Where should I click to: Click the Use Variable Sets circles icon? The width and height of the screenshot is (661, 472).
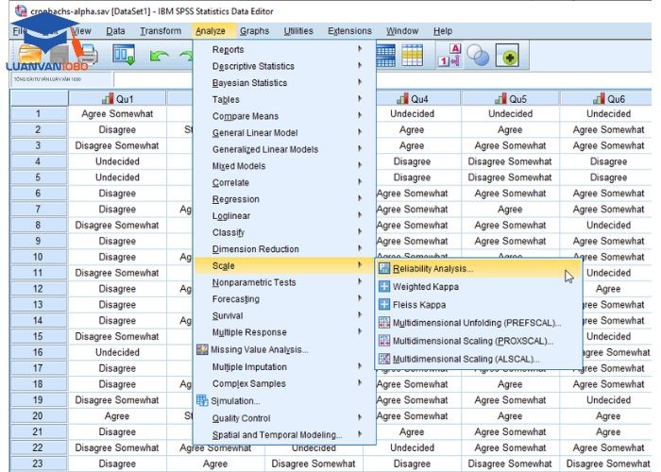tap(478, 55)
